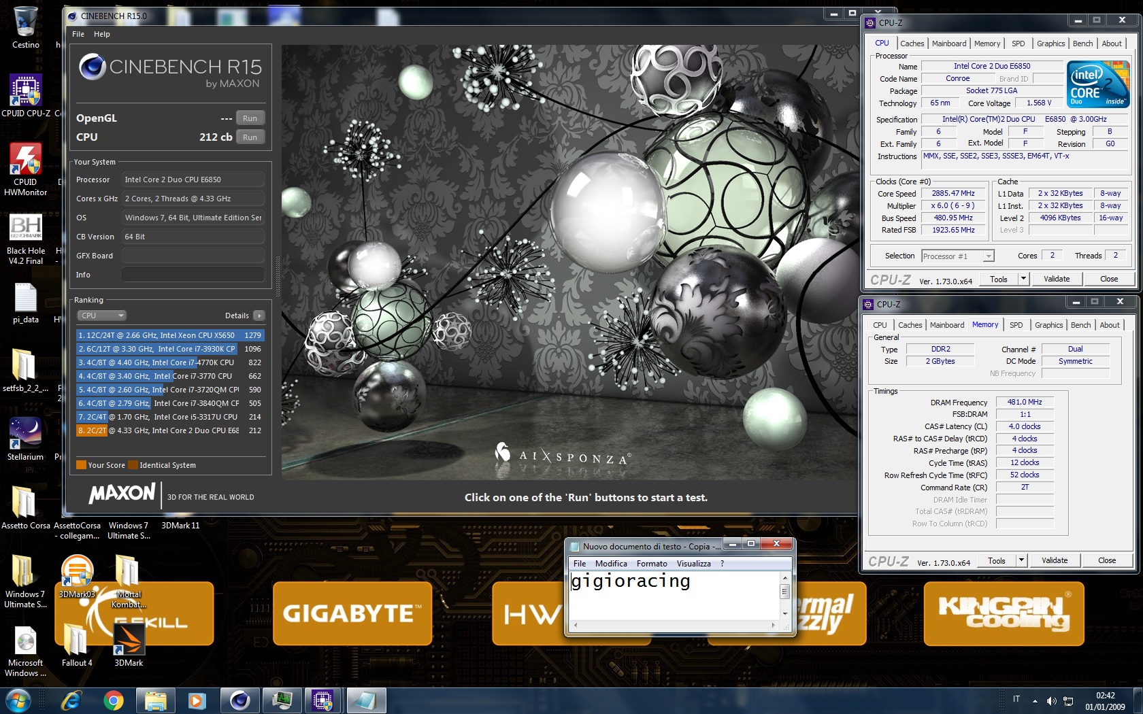Click the volume speaker tray icon

1052,701
